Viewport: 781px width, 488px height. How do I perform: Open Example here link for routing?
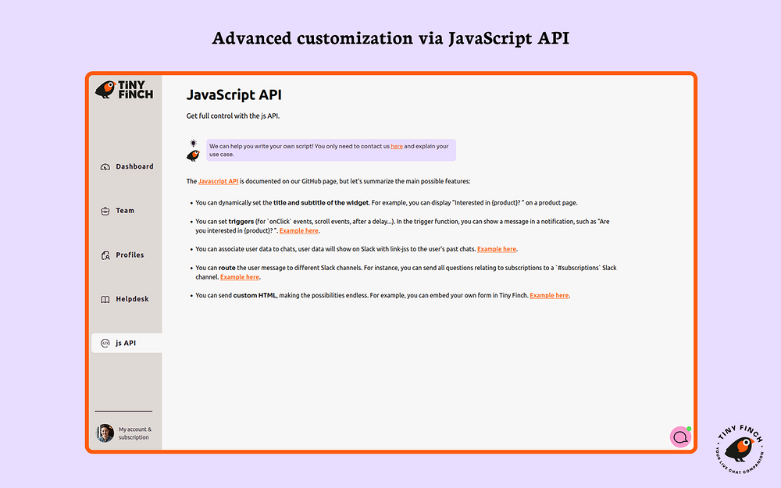click(240, 277)
